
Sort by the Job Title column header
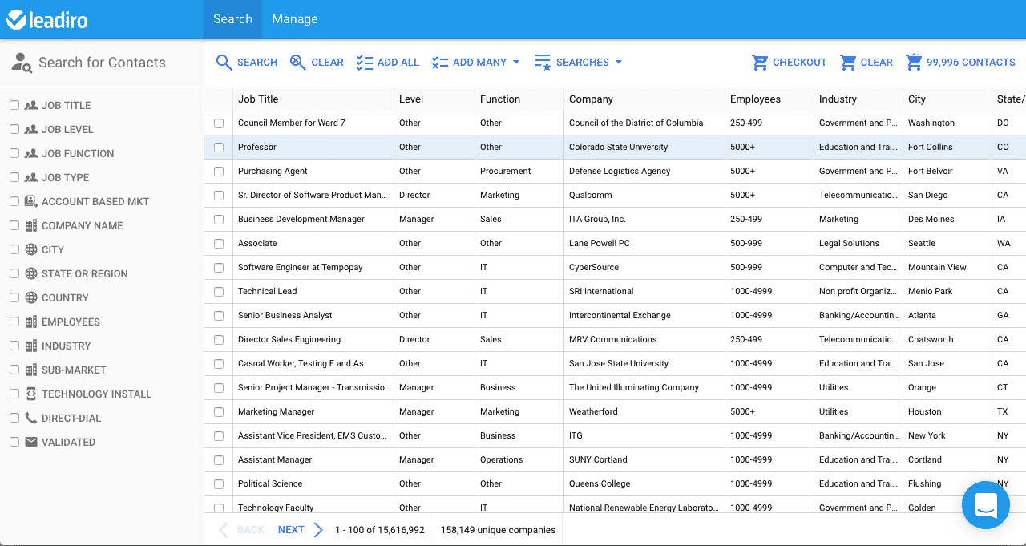[x=313, y=99]
